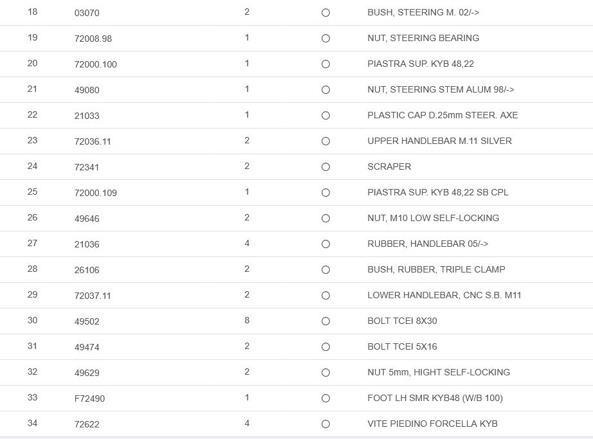Screen dimensions: 593x439
Task: Choose radio for FOOT LH SMR KYB48
Action: tap(325, 399)
